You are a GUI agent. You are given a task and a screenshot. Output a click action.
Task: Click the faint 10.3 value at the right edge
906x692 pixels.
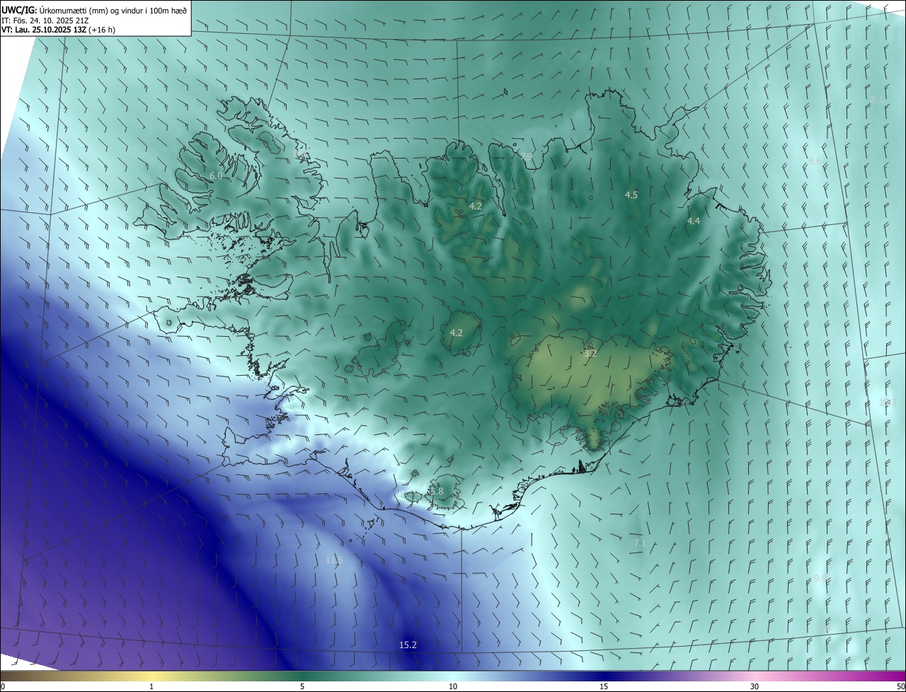tap(888, 402)
